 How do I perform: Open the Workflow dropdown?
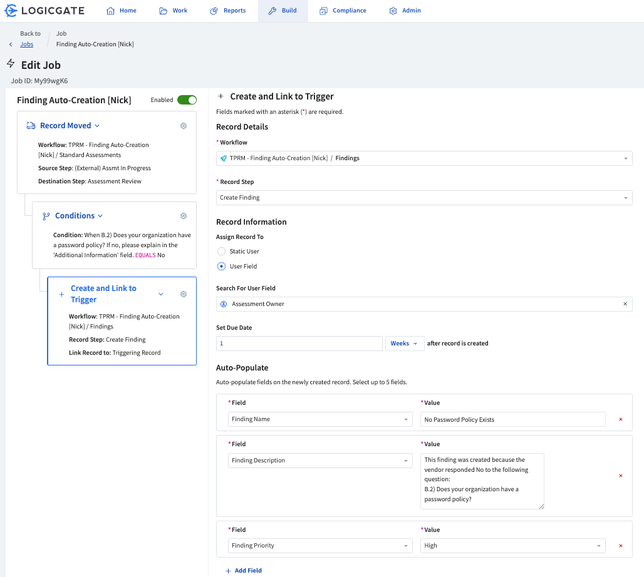coord(423,158)
